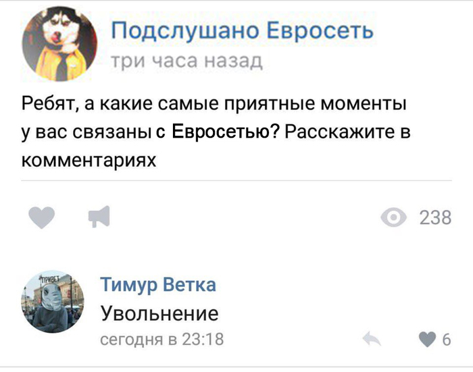
Task: Click the comment like count 6
Action: coord(447,340)
